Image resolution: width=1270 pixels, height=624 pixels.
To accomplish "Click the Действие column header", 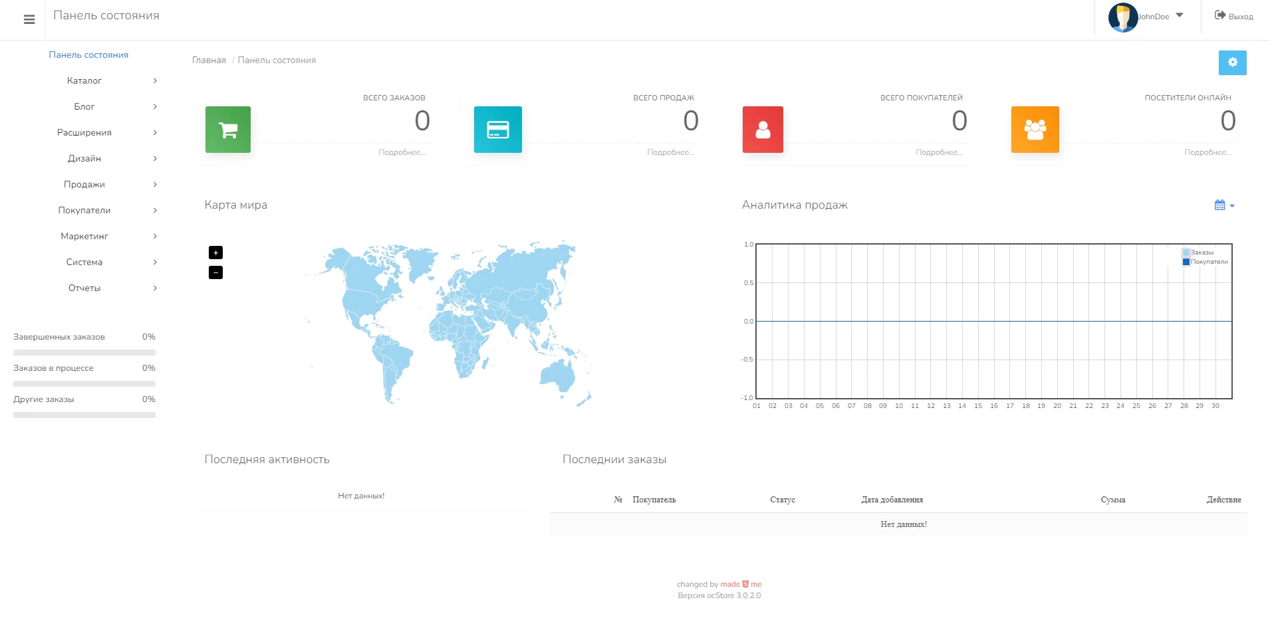I will point(1223,500).
